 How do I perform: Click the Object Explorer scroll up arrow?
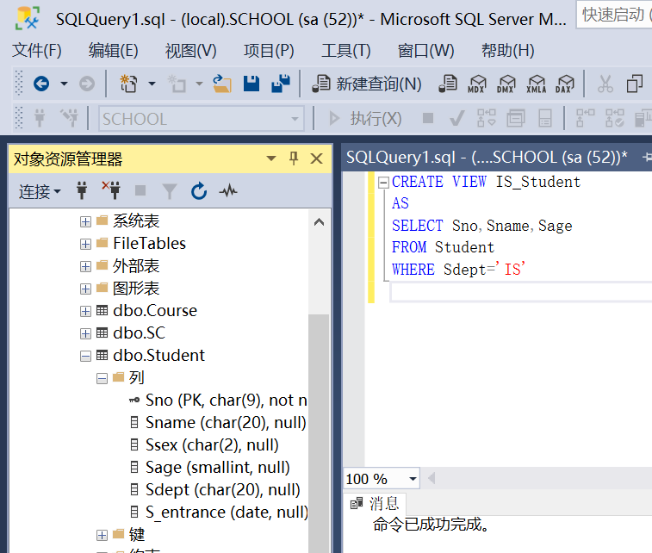click(x=319, y=222)
